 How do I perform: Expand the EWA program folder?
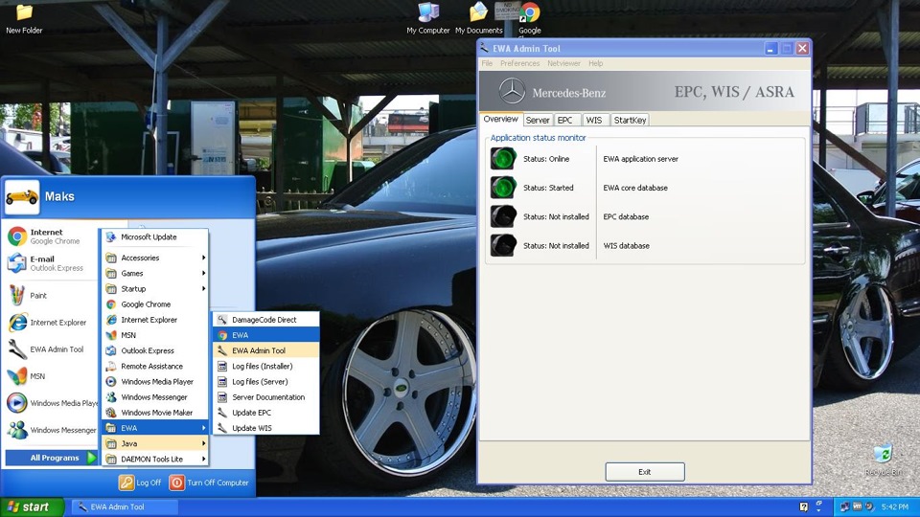[x=155, y=428]
